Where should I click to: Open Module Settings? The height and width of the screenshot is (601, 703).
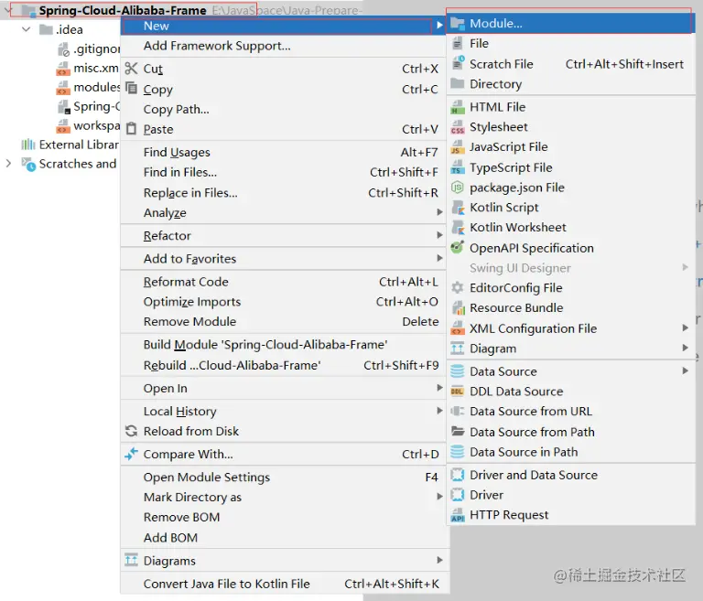tap(284, 477)
